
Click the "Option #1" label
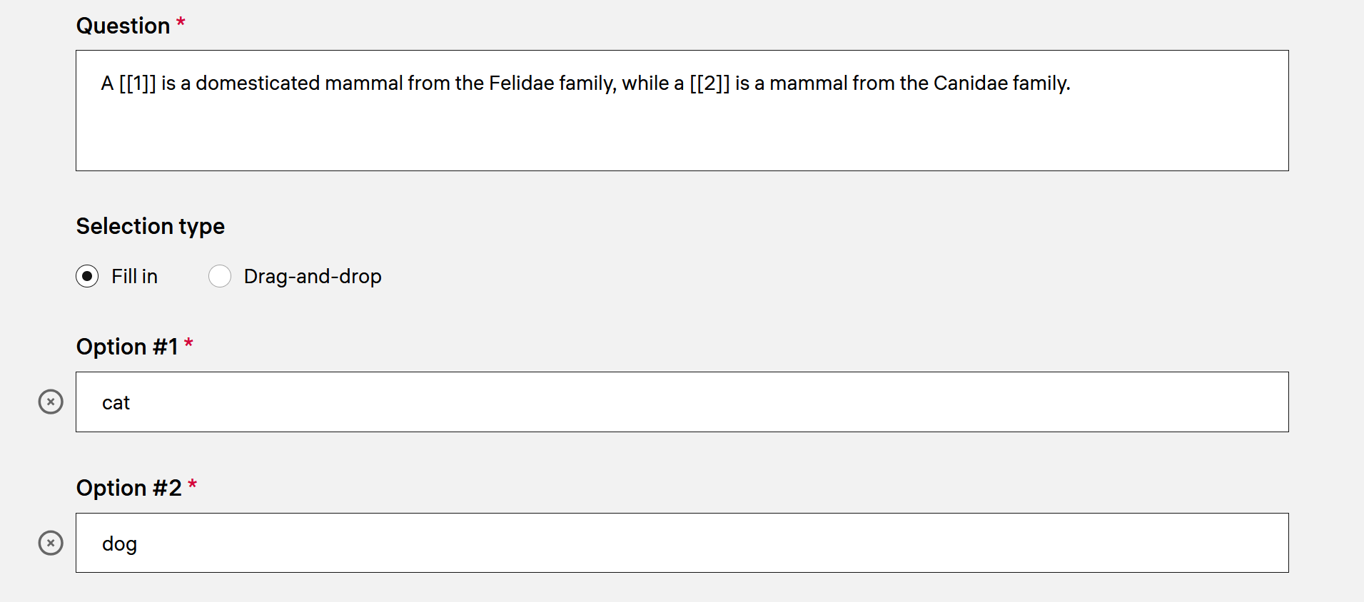click(x=126, y=347)
